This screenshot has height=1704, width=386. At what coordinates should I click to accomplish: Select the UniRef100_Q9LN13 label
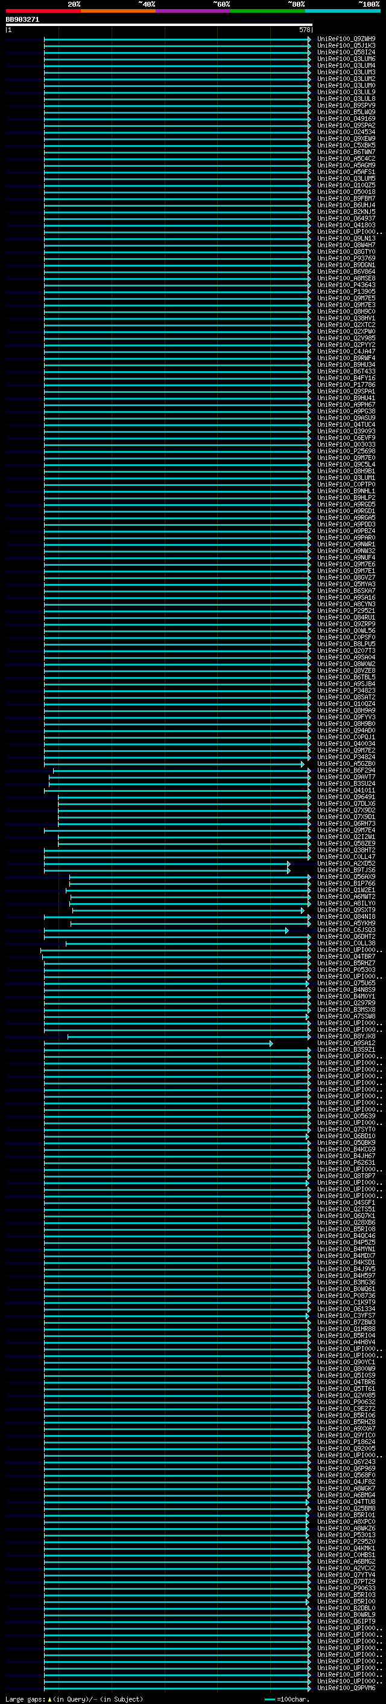point(346,239)
